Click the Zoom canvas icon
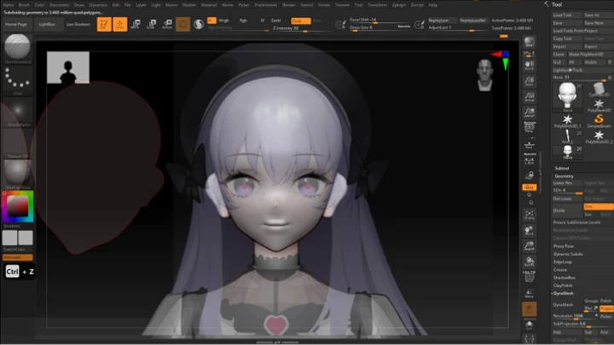614x345 pixels. [529, 81]
